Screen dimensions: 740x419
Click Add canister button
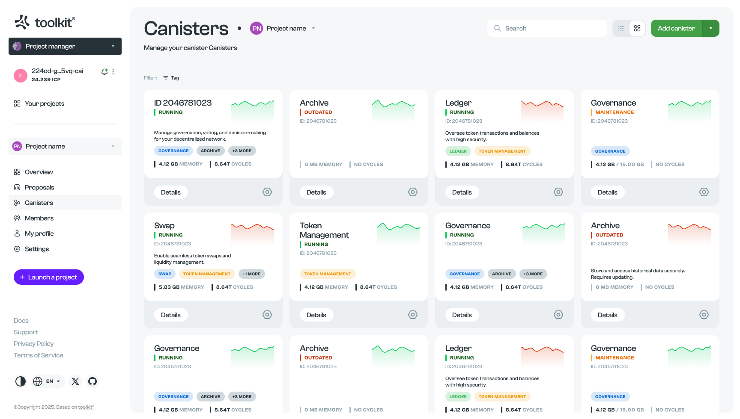pyautogui.click(x=677, y=28)
